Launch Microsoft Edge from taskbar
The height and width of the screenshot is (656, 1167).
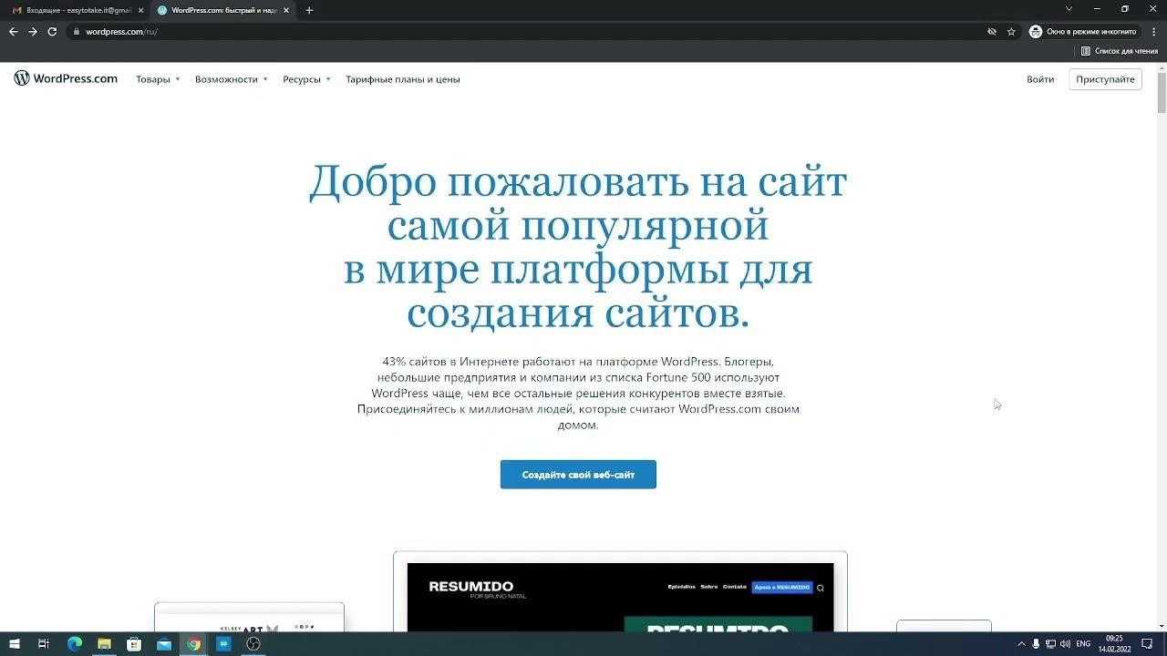pos(74,644)
